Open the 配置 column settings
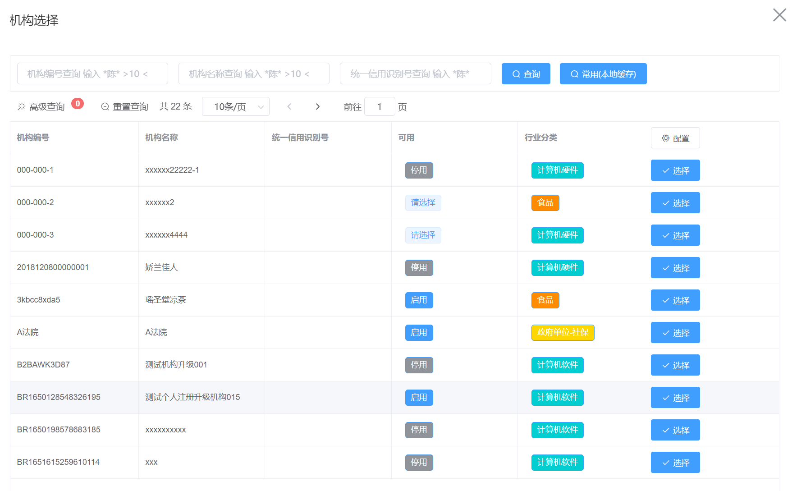 (675, 138)
